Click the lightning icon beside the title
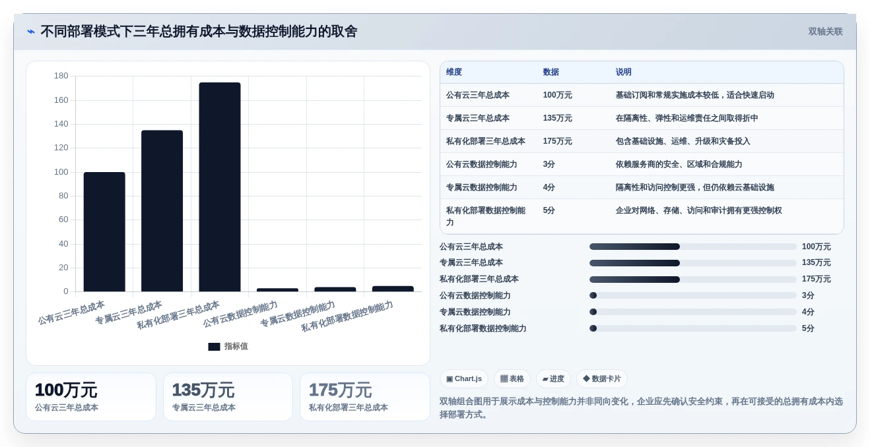This screenshot has height=447, width=870. point(31,32)
